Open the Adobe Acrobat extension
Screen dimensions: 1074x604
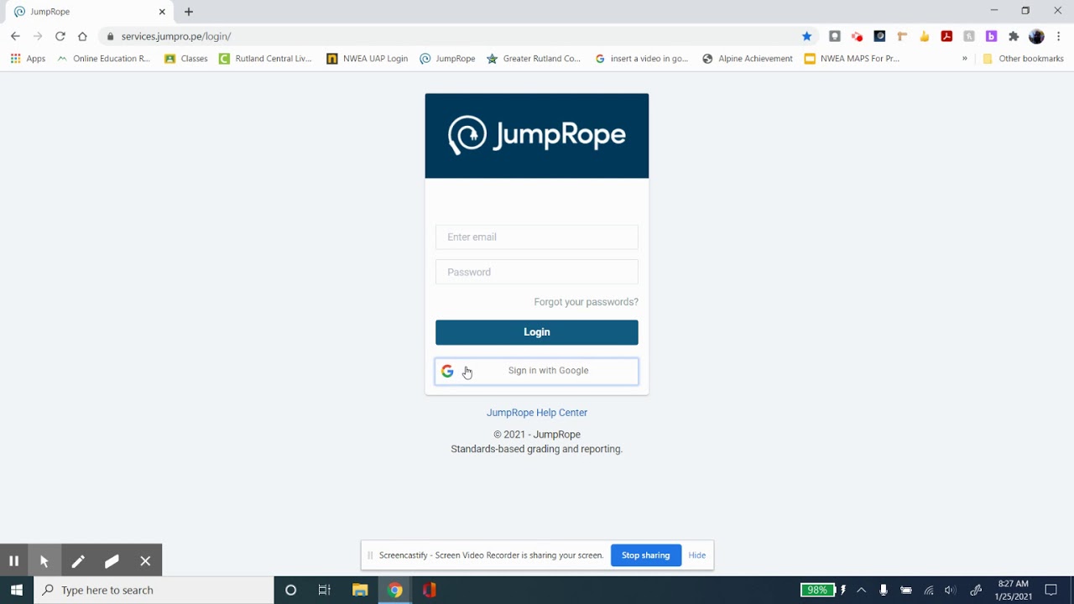[946, 36]
